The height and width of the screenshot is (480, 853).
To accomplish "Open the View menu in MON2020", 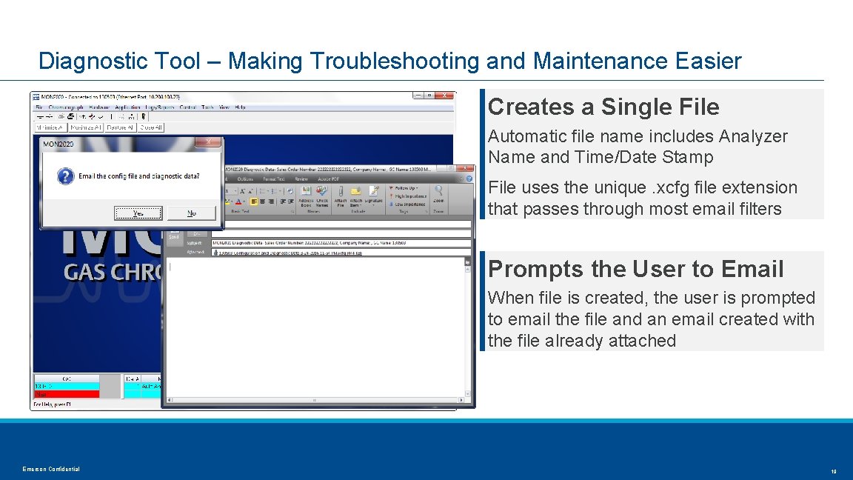I will 224,107.
